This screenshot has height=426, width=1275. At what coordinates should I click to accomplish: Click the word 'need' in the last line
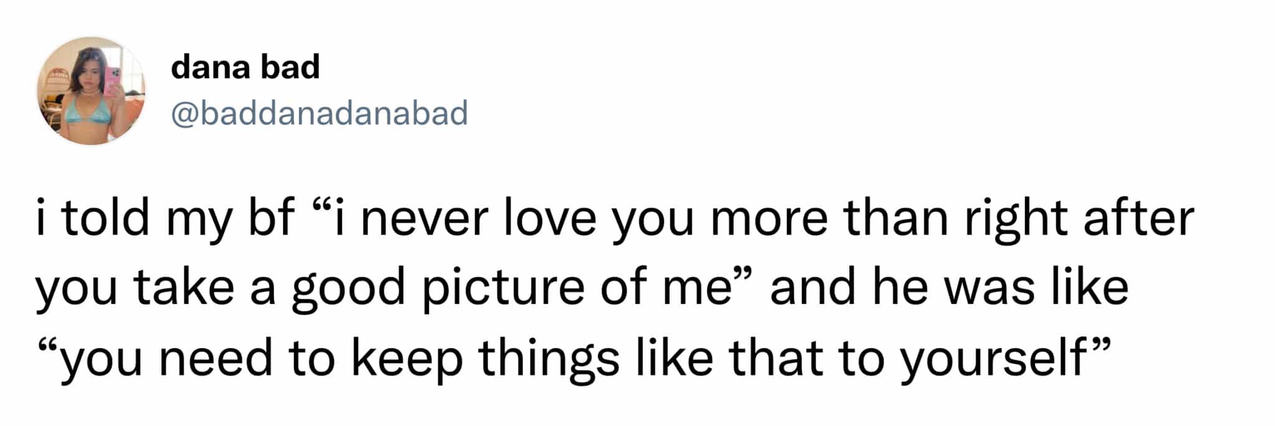(x=216, y=359)
